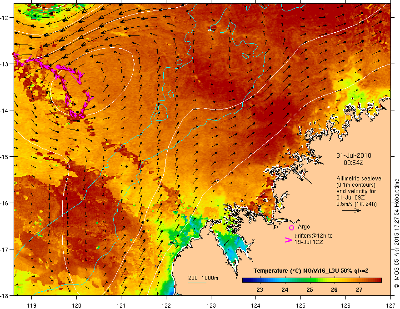Image resolution: width=400 pixels, height=309 pixels.
Task: Click the '126' longitude axis label
Action: (345, 305)
